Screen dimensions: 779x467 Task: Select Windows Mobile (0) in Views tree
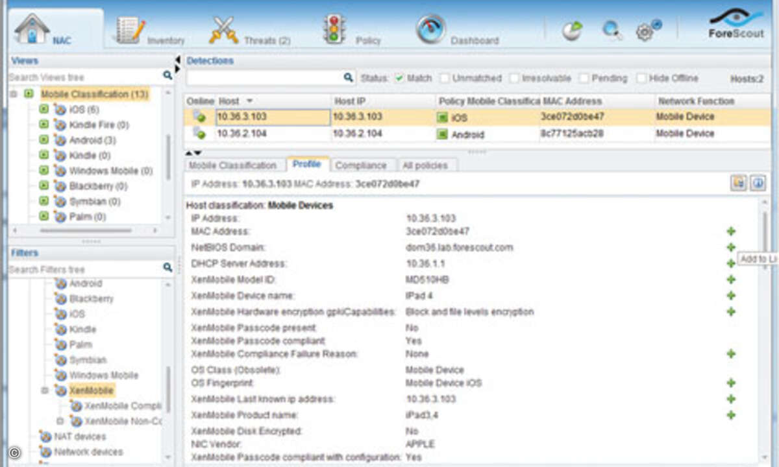[111, 171]
